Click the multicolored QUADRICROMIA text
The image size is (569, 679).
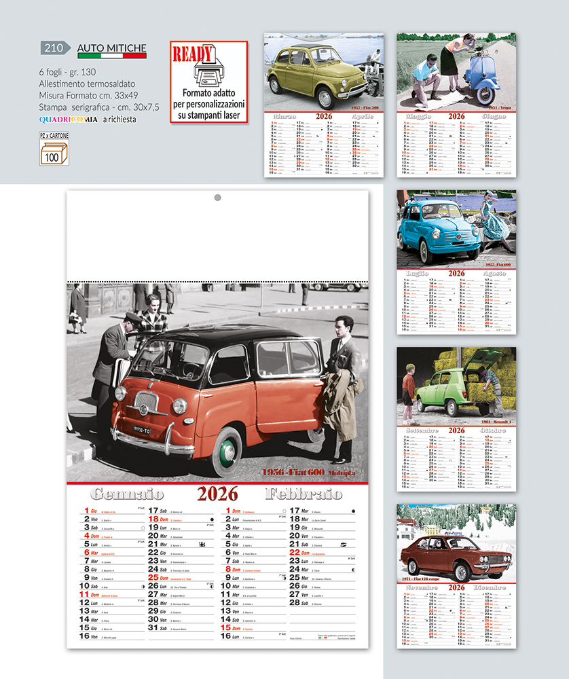pos(69,119)
